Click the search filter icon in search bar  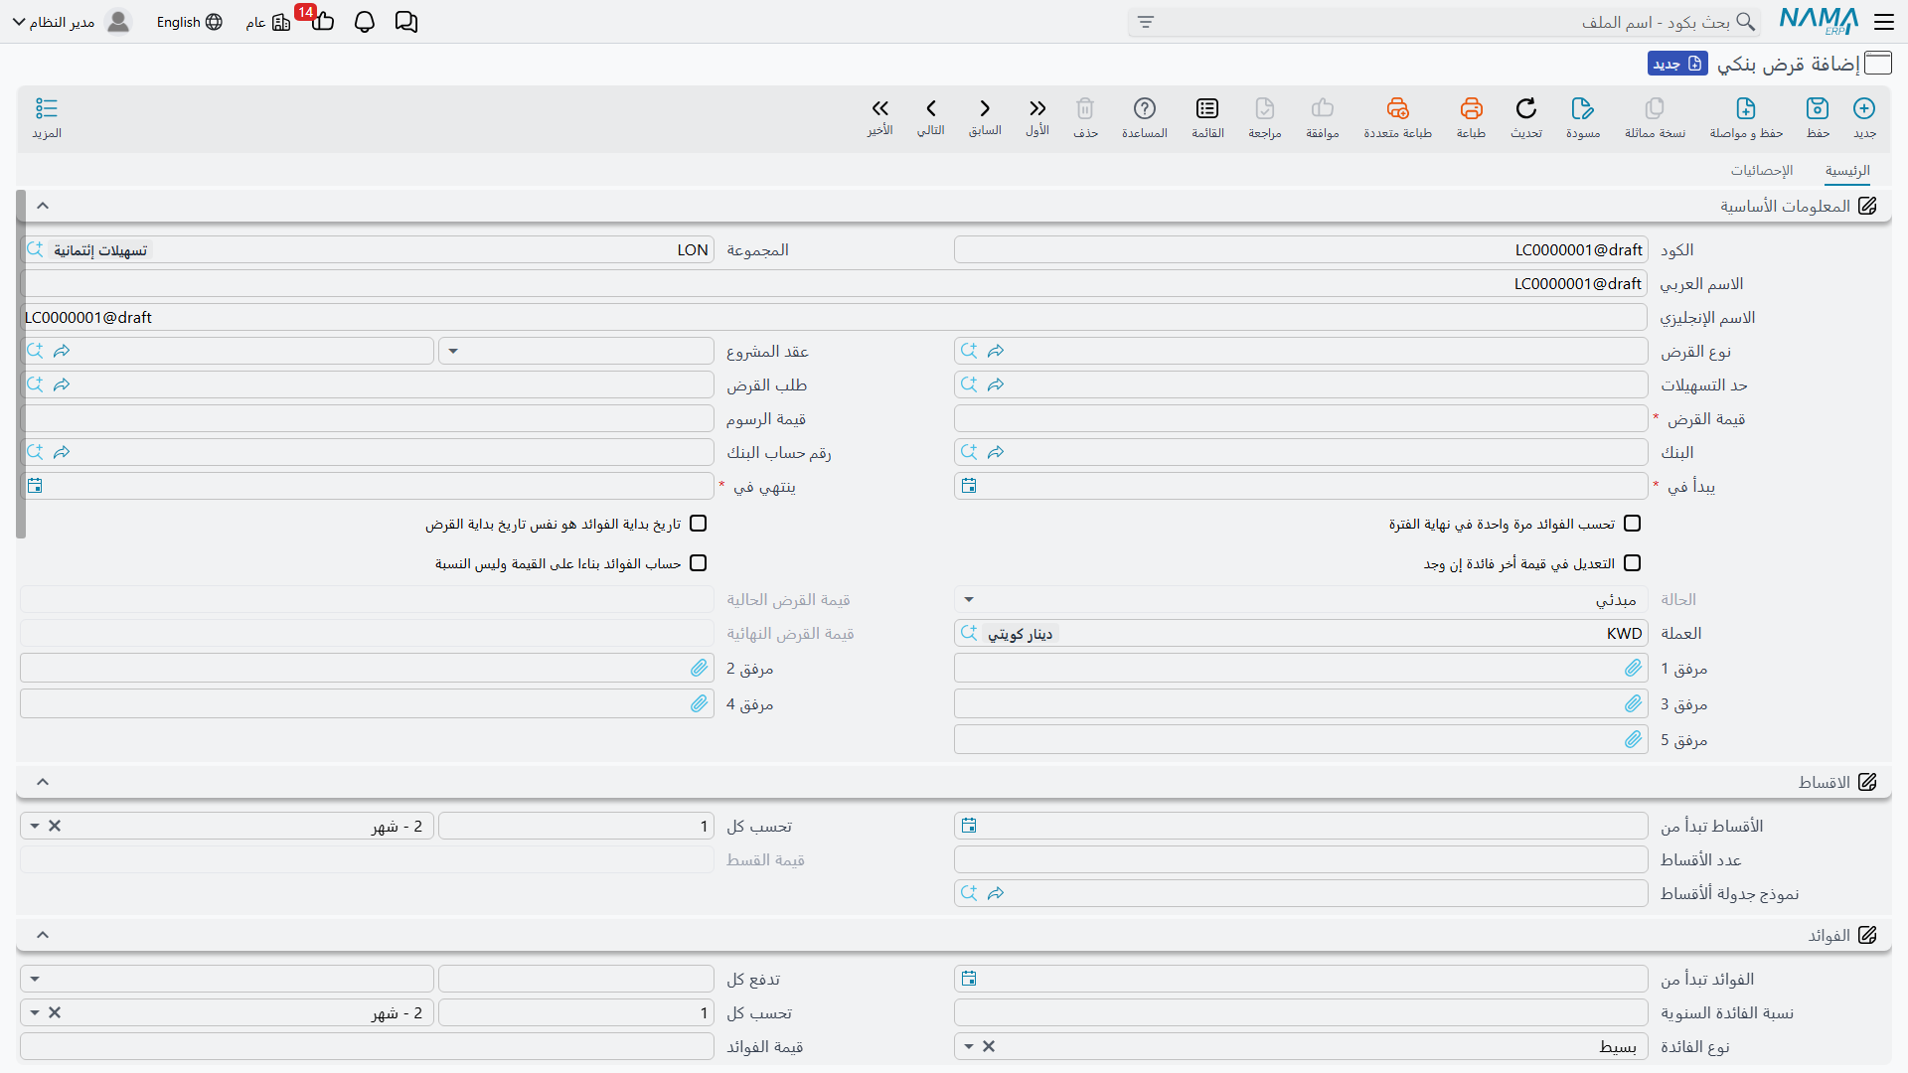pos(1146,22)
